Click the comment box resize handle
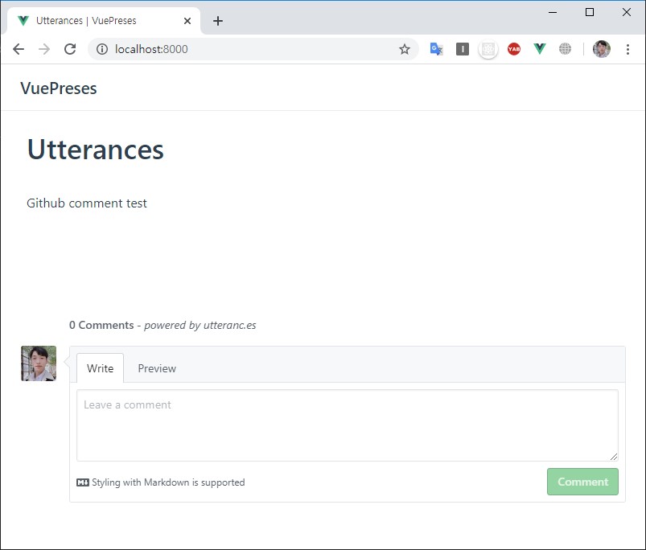 614,456
